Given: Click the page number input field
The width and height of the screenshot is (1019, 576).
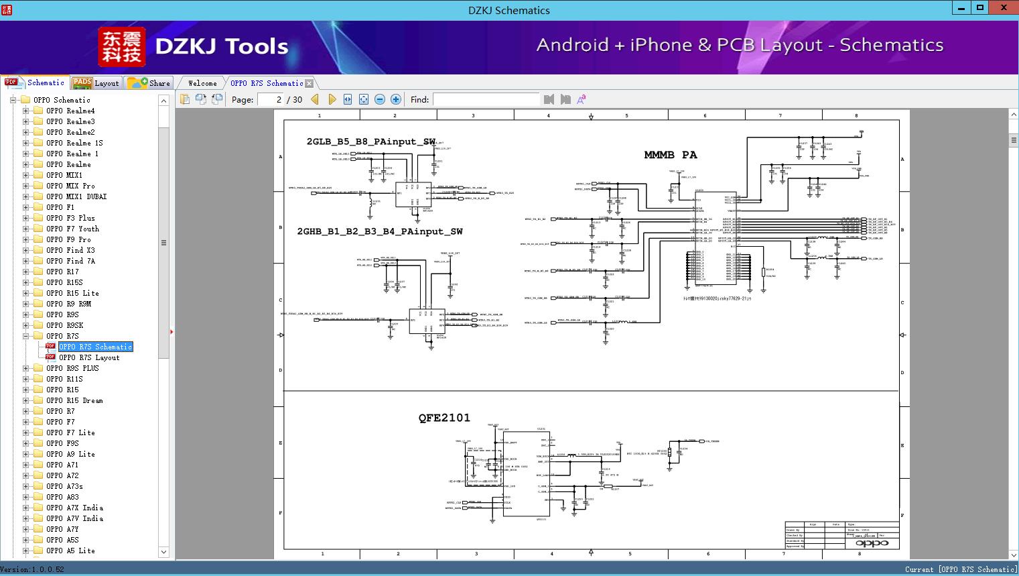Looking at the screenshot, I should click(x=270, y=99).
